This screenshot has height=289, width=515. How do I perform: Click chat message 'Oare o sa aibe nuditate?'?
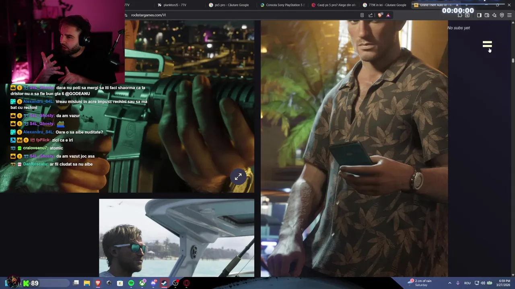79,132
